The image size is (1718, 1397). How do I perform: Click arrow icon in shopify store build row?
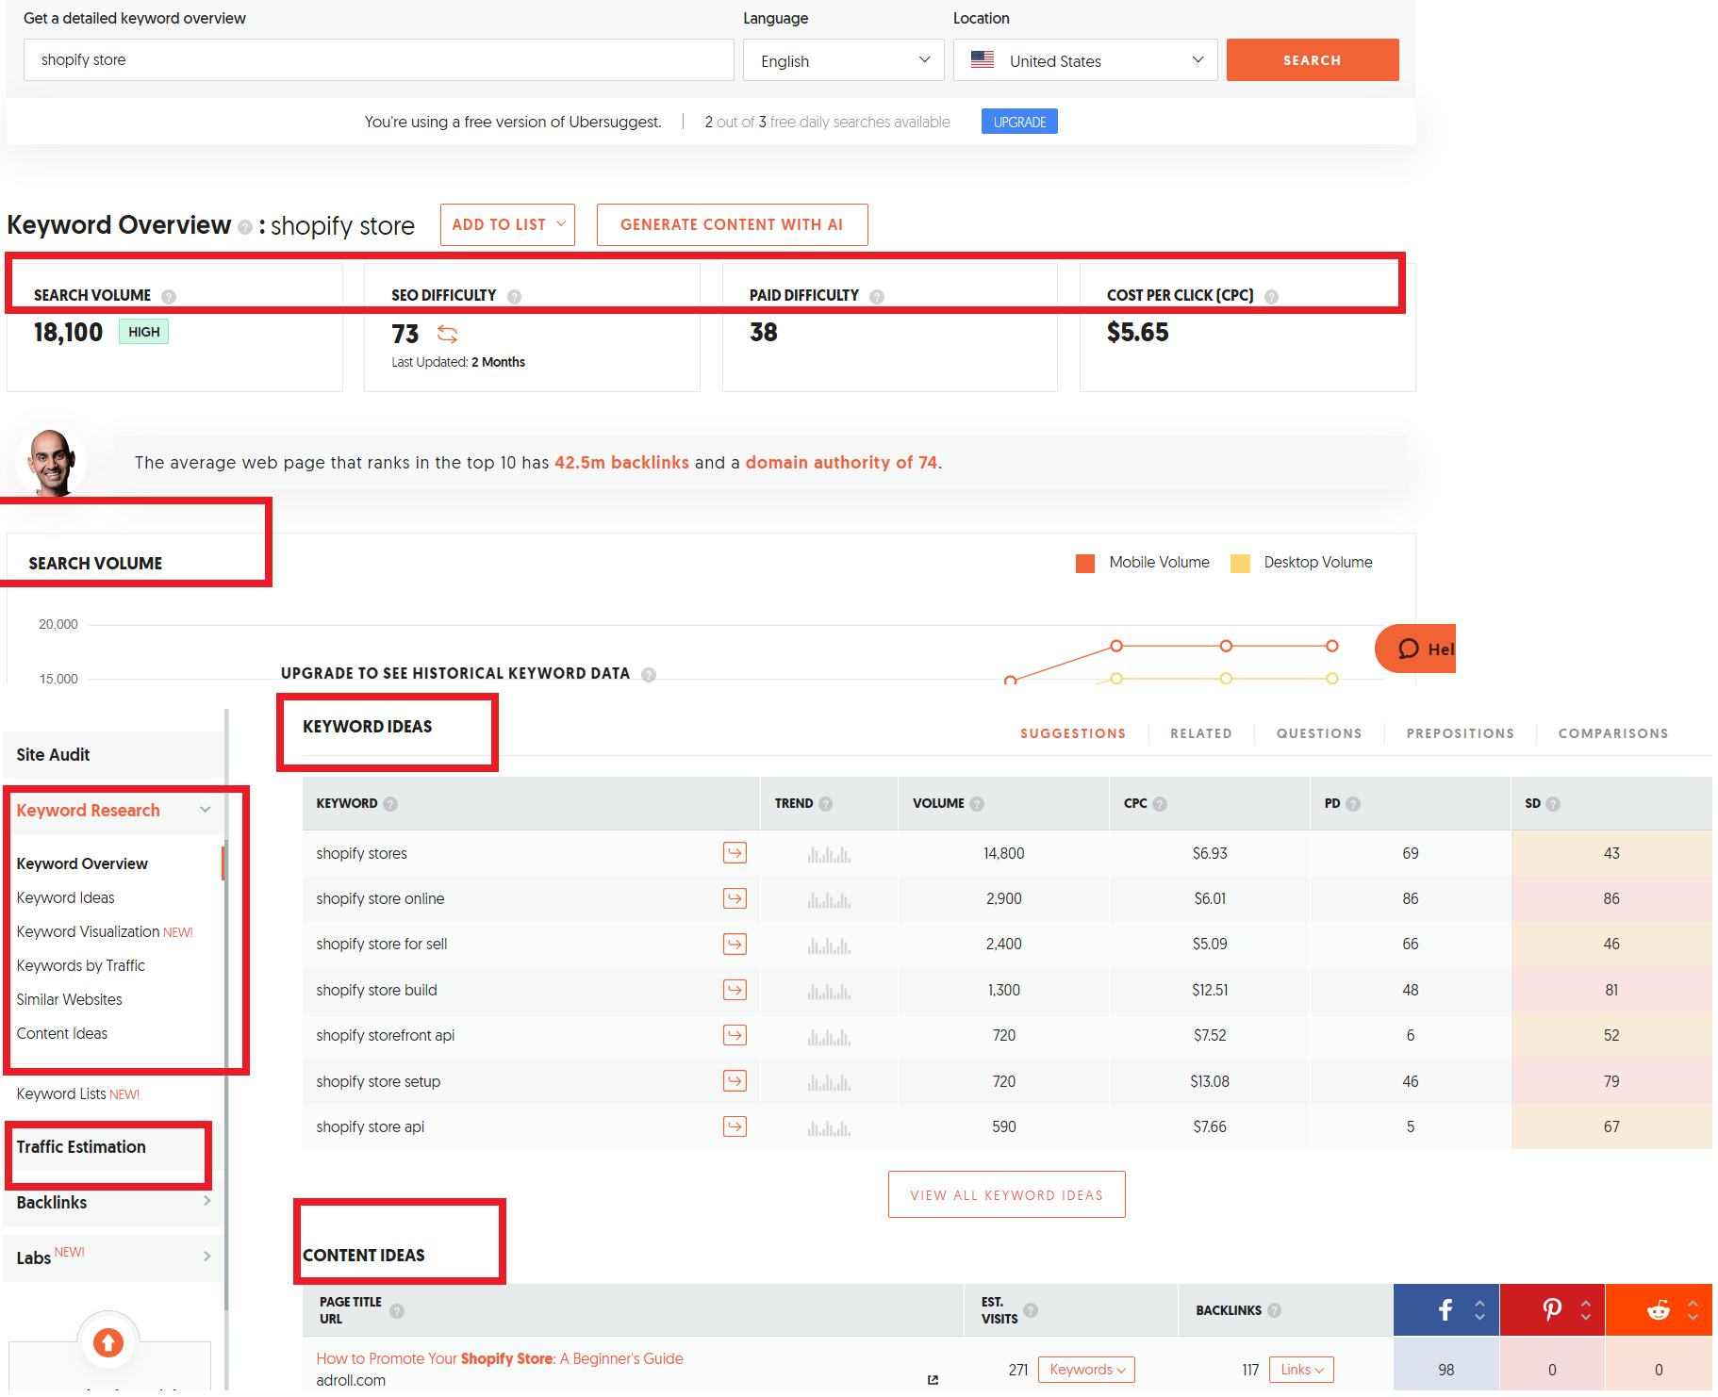pos(735,990)
